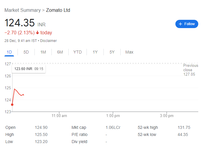This screenshot has width=206, height=146.
Task: Click the Low value 123.20
Action: [x=41, y=142]
